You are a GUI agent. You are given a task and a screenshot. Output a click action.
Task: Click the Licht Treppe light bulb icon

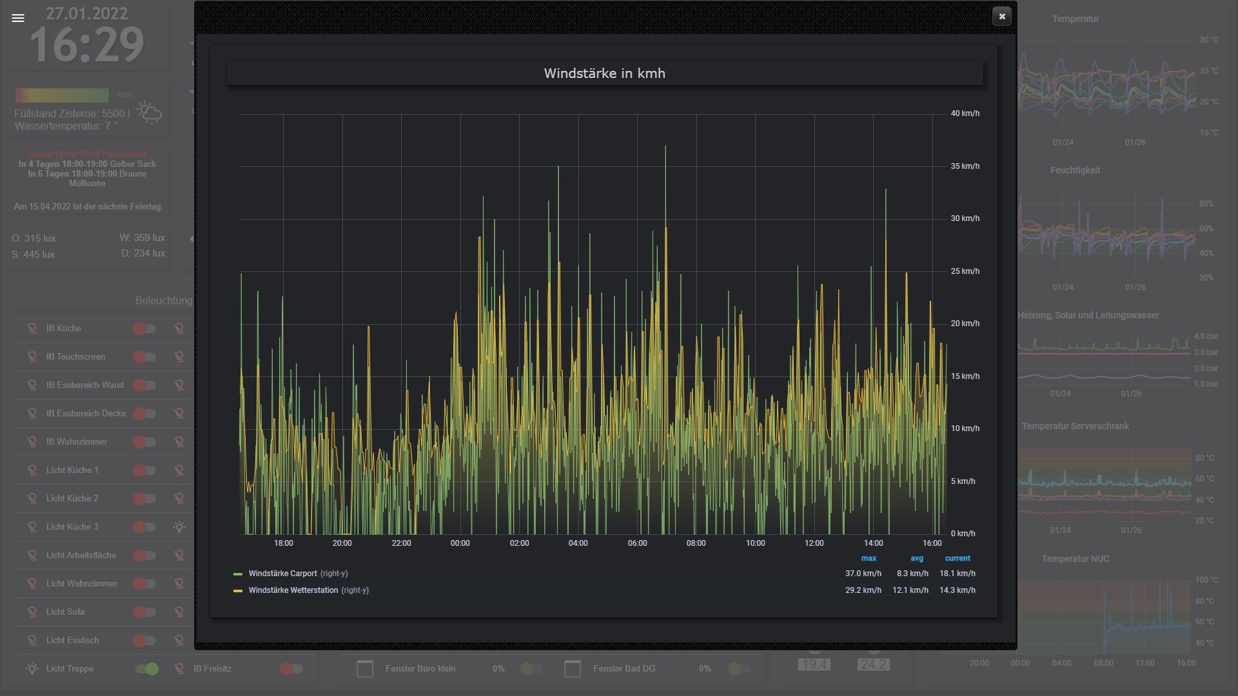(x=32, y=669)
